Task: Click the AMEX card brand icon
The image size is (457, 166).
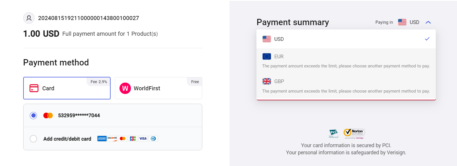Action: click(102, 139)
